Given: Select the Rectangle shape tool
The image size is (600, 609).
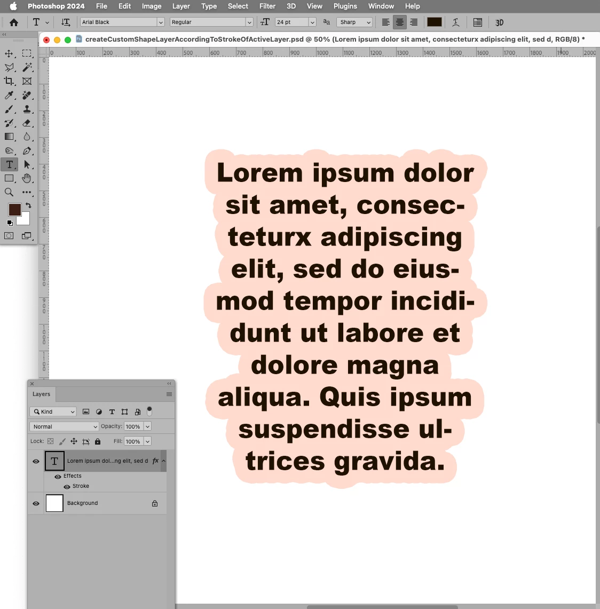Looking at the screenshot, I should [x=9, y=178].
